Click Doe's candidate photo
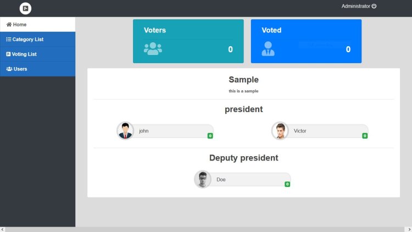The width and height of the screenshot is (412, 232). point(203,179)
